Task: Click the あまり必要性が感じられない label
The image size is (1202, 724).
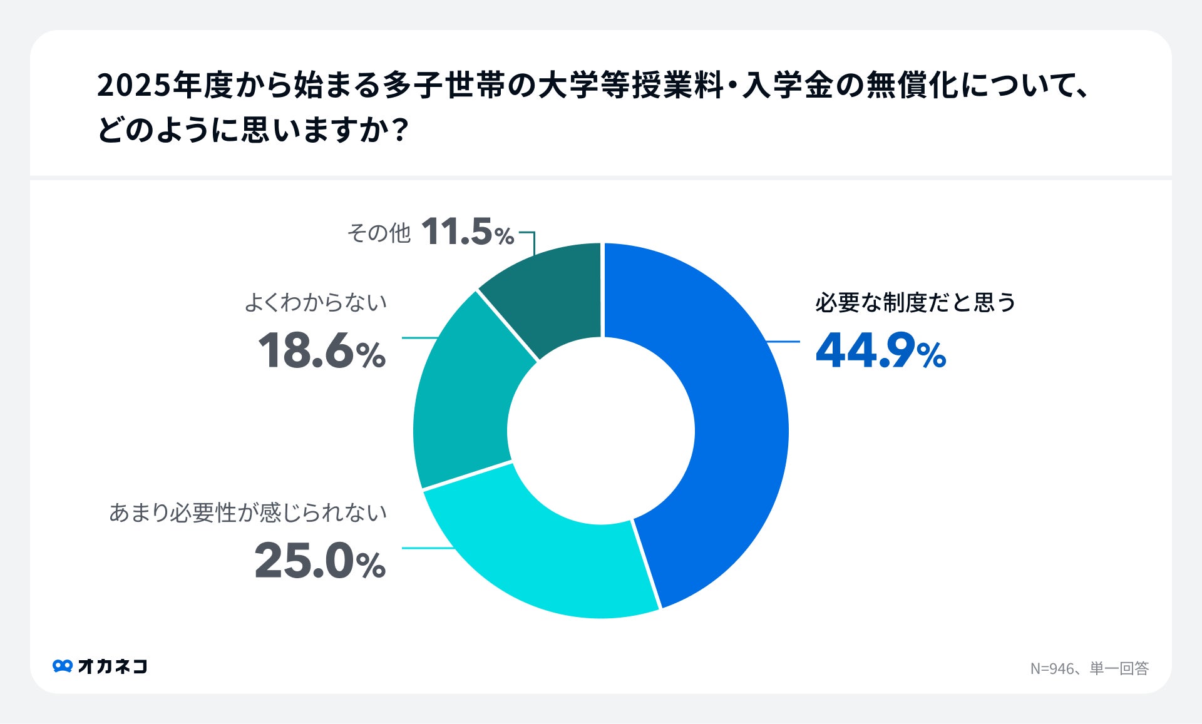Action: click(x=248, y=513)
